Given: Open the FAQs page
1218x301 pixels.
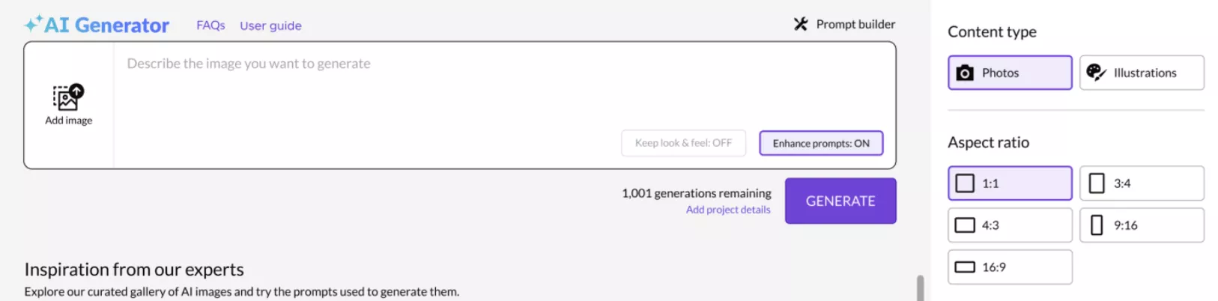Looking at the screenshot, I should [x=210, y=25].
